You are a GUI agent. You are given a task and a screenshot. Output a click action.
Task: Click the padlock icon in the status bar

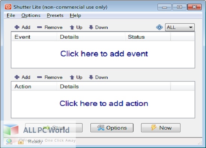[x=21, y=141]
